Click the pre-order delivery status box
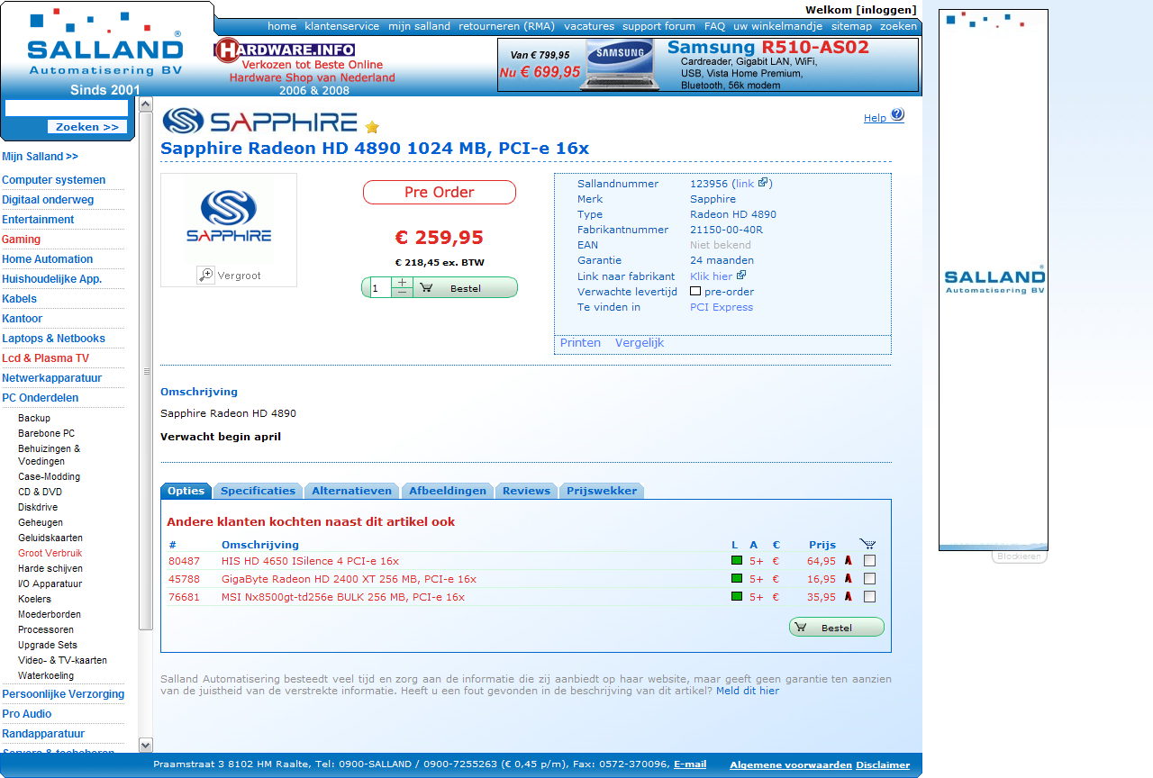Image resolution: width=1153 pixels, height=778 pixels. (695, 291)
